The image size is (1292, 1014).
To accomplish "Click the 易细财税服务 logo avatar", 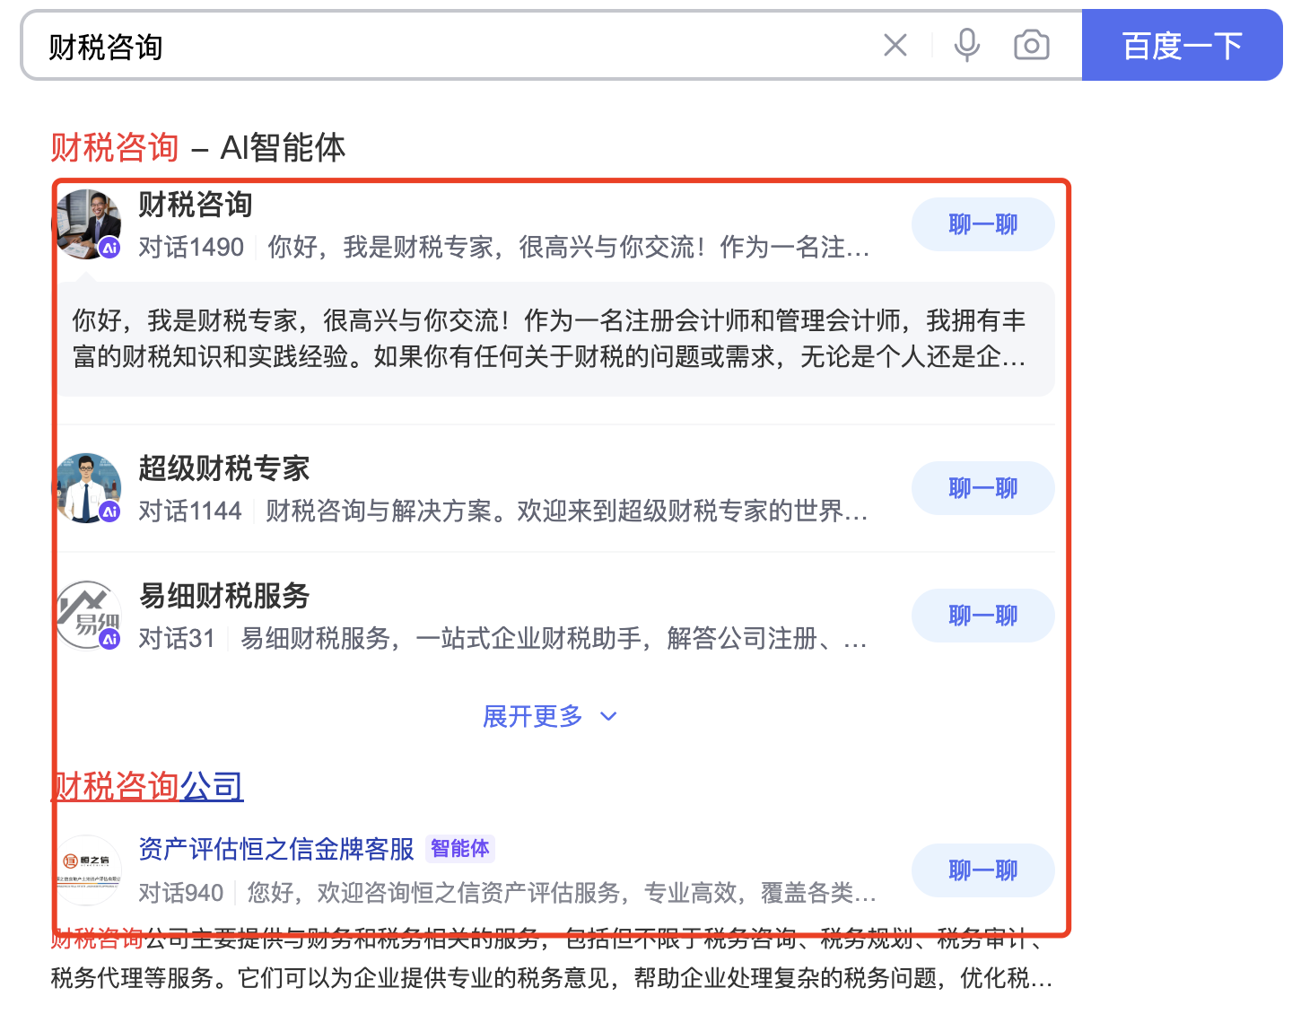I will click(88, 615).
